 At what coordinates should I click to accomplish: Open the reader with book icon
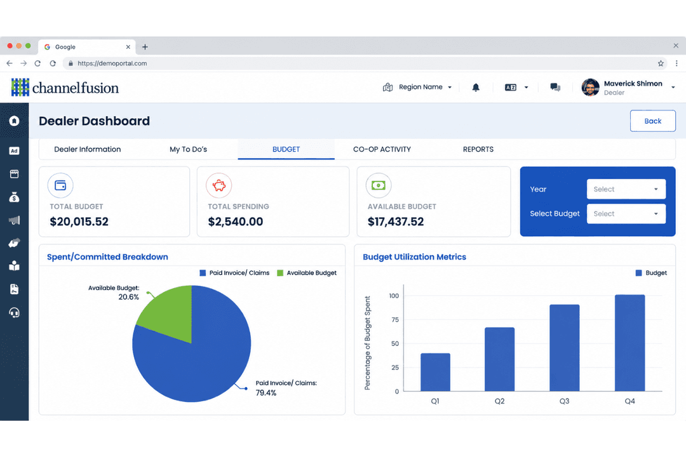(x=14, y=266)
